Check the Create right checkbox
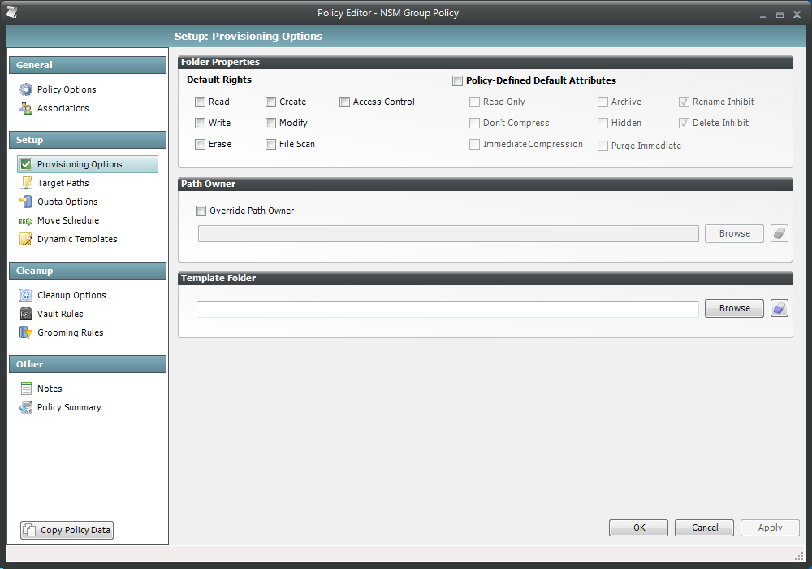The width and height of the screenshot is (812, 569). pyautogui.click(x=271, y=102)
